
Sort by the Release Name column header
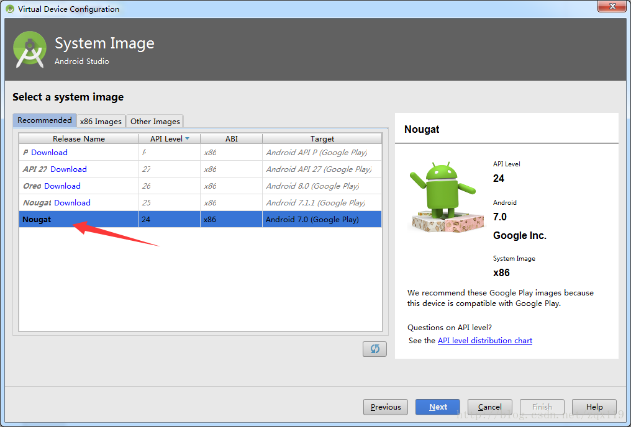click(79, 139)
